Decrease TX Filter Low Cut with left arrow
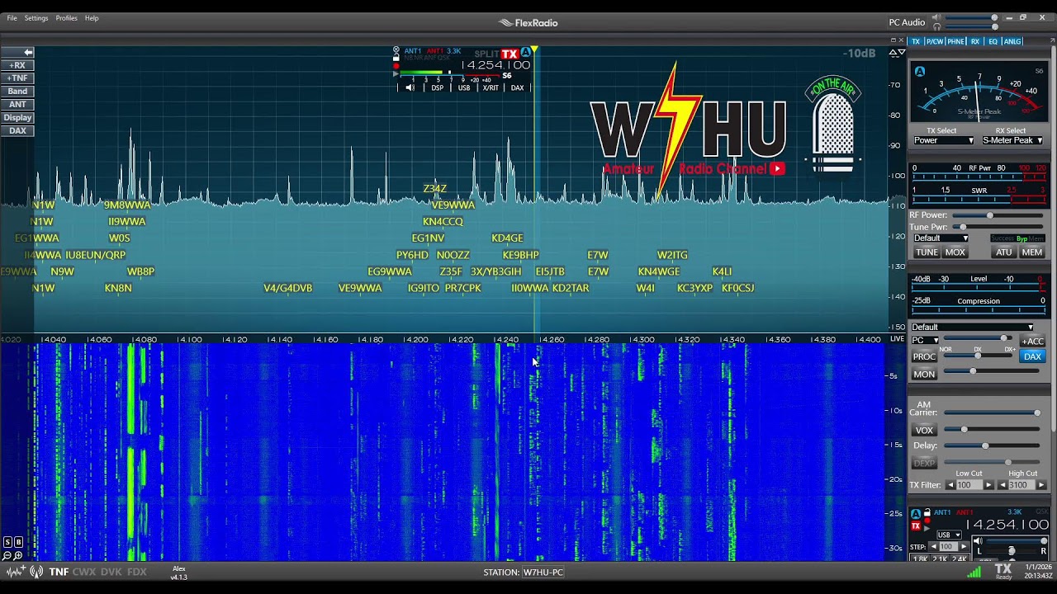Screen dimensions: 1057x594 (x=950, y=485)
